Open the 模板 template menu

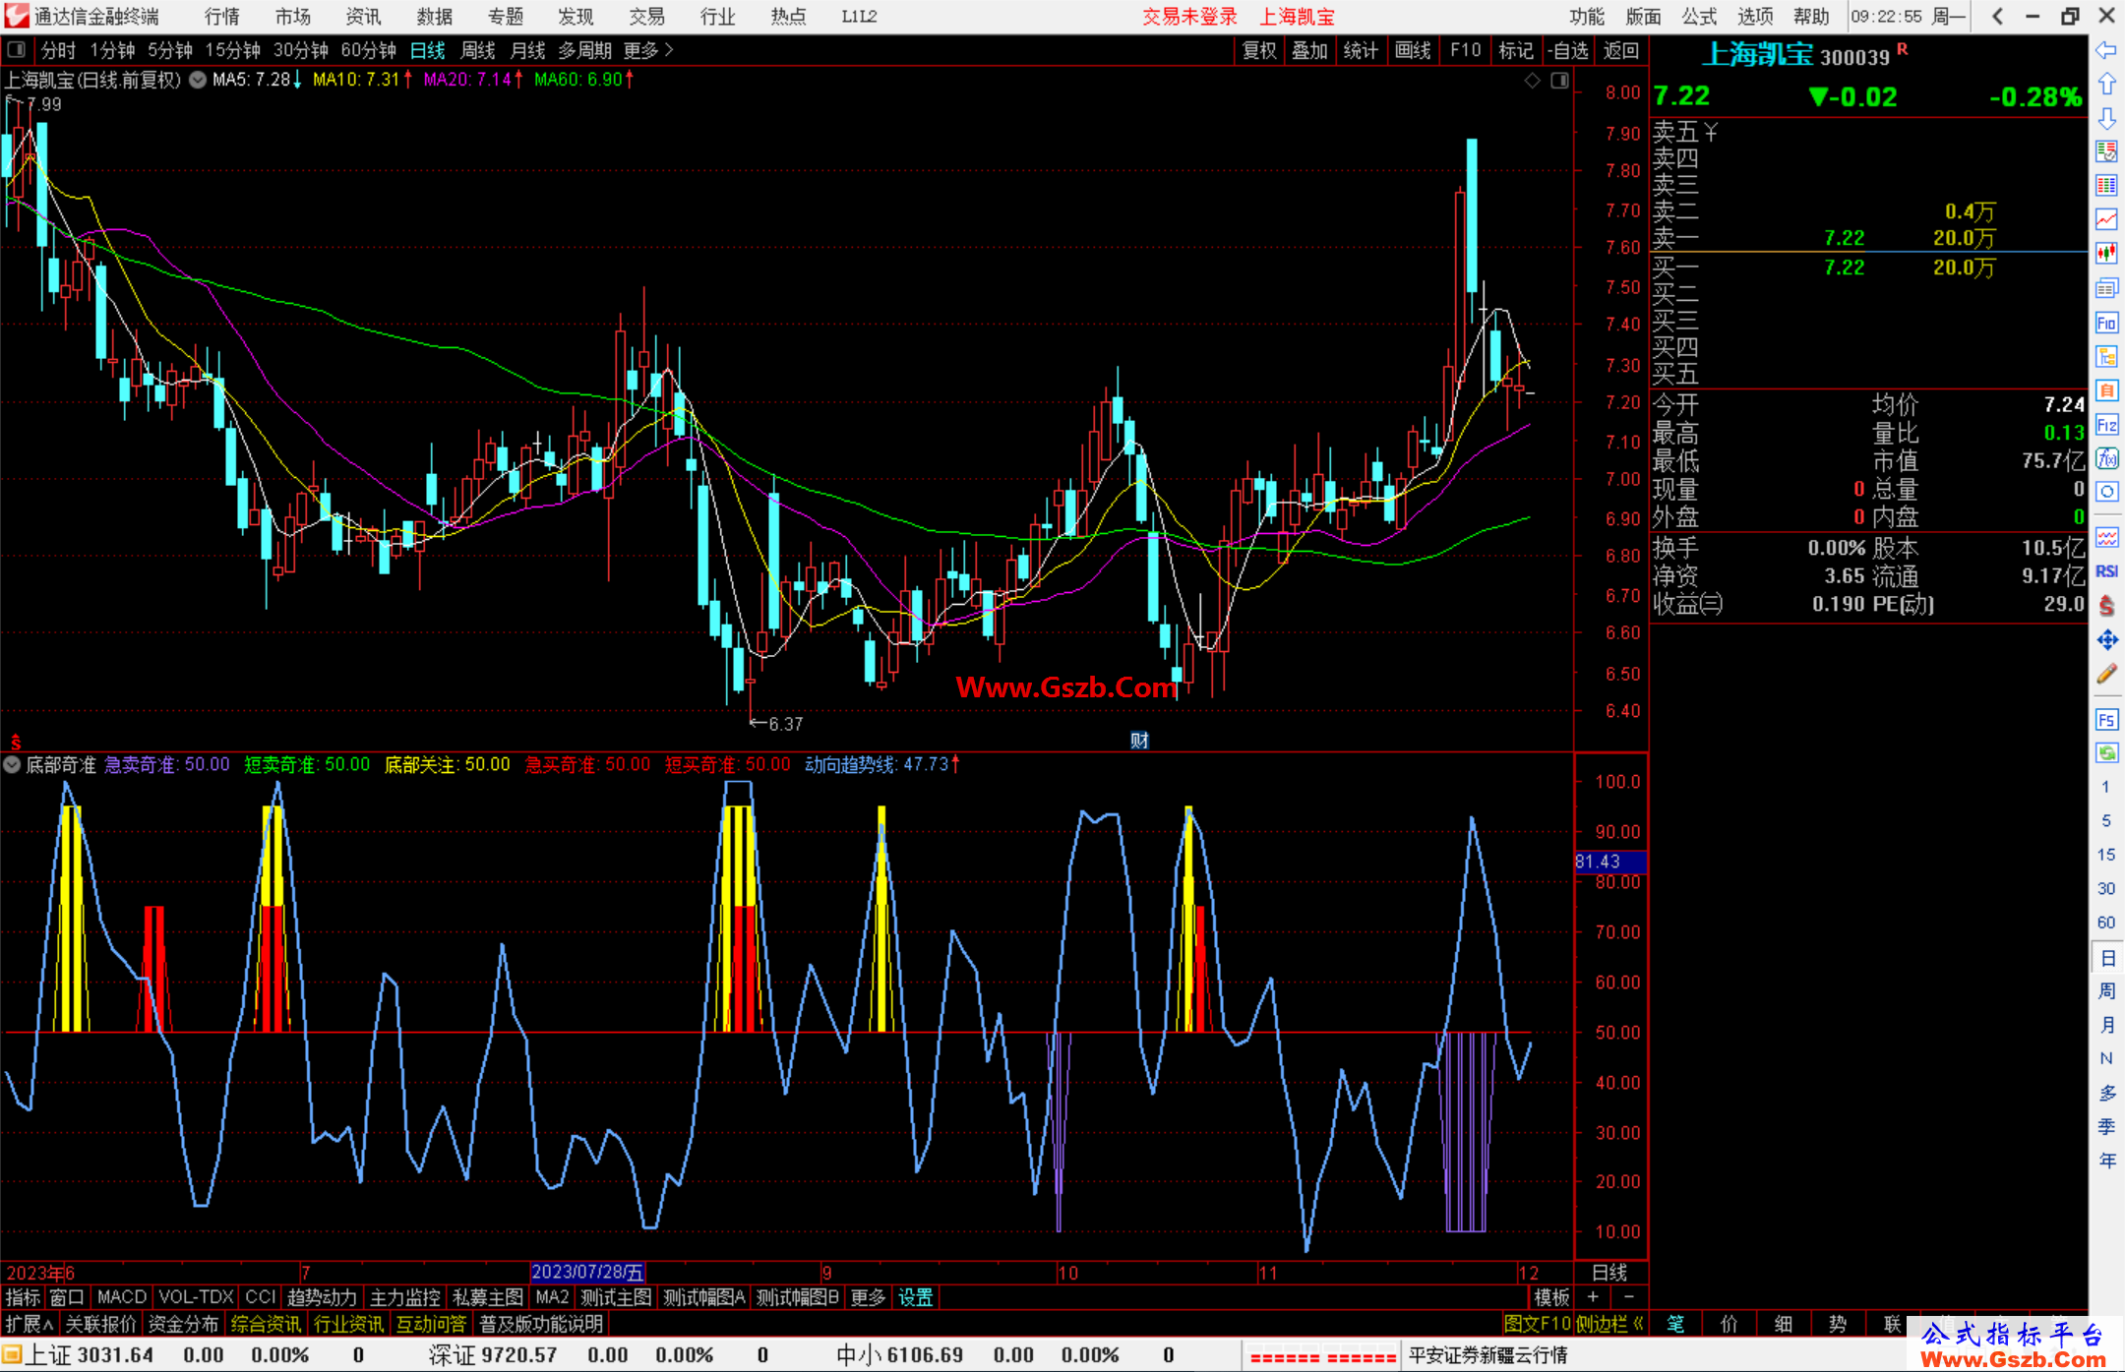point(1551,1297)
